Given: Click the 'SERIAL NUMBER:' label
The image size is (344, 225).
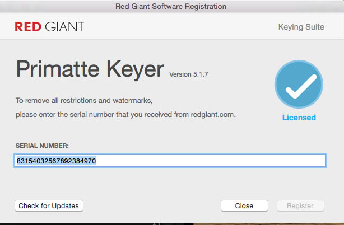Looking at the screenshot, I should pyautogui.click(x=42, y=146).
